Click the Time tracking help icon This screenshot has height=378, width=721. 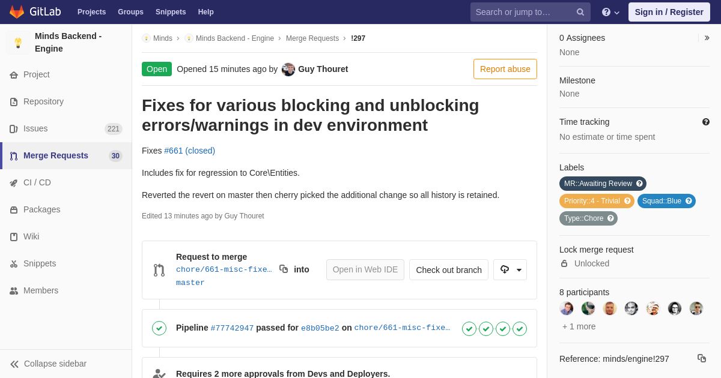(706, 122)
